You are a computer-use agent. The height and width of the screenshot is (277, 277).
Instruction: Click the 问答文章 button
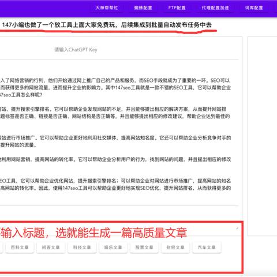[x=51, y=248]
